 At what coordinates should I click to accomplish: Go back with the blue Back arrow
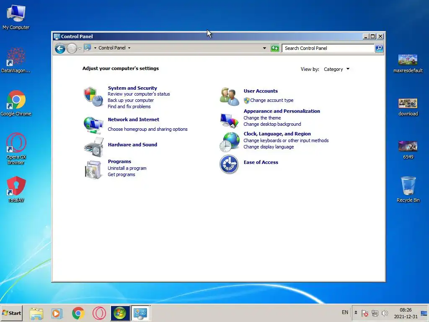(60, 49)
